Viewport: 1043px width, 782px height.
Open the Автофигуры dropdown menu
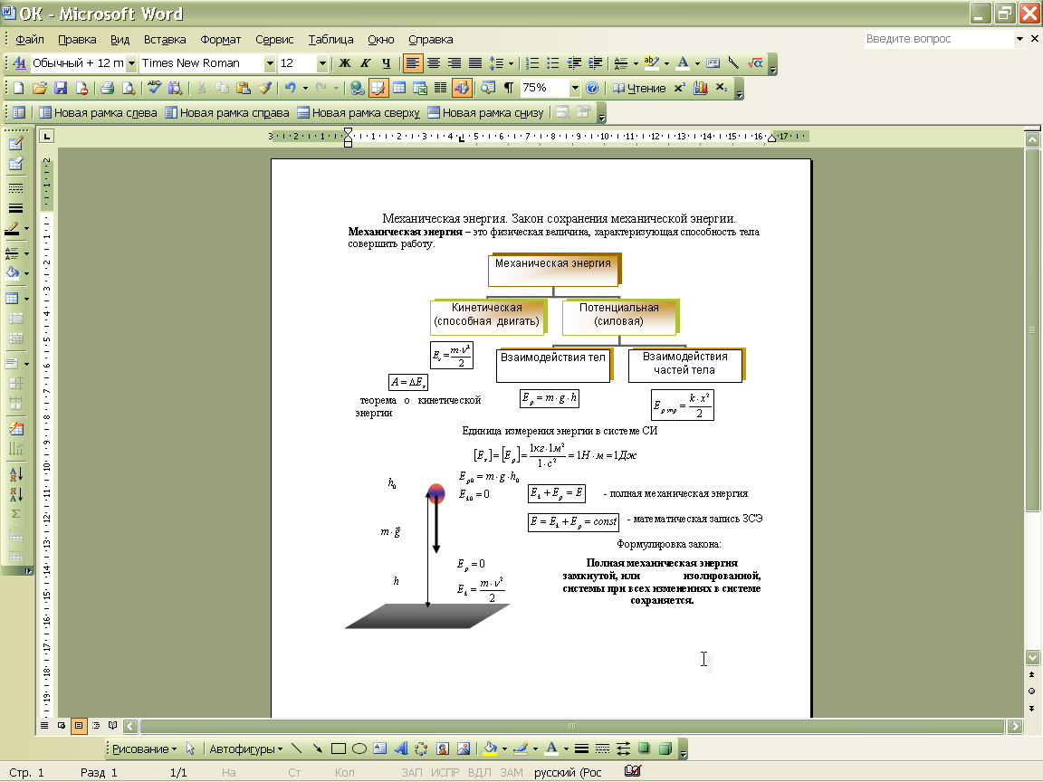point(245,749)
